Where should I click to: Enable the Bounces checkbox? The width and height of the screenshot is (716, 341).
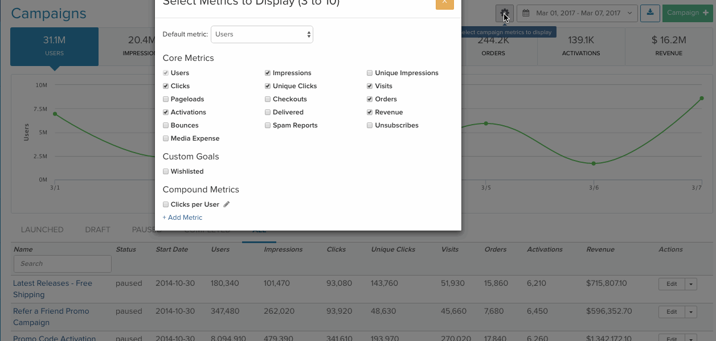(x=166, y=125)
